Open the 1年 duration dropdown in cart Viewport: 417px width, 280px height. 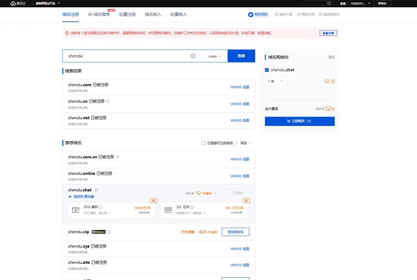[x=276, y=81]
